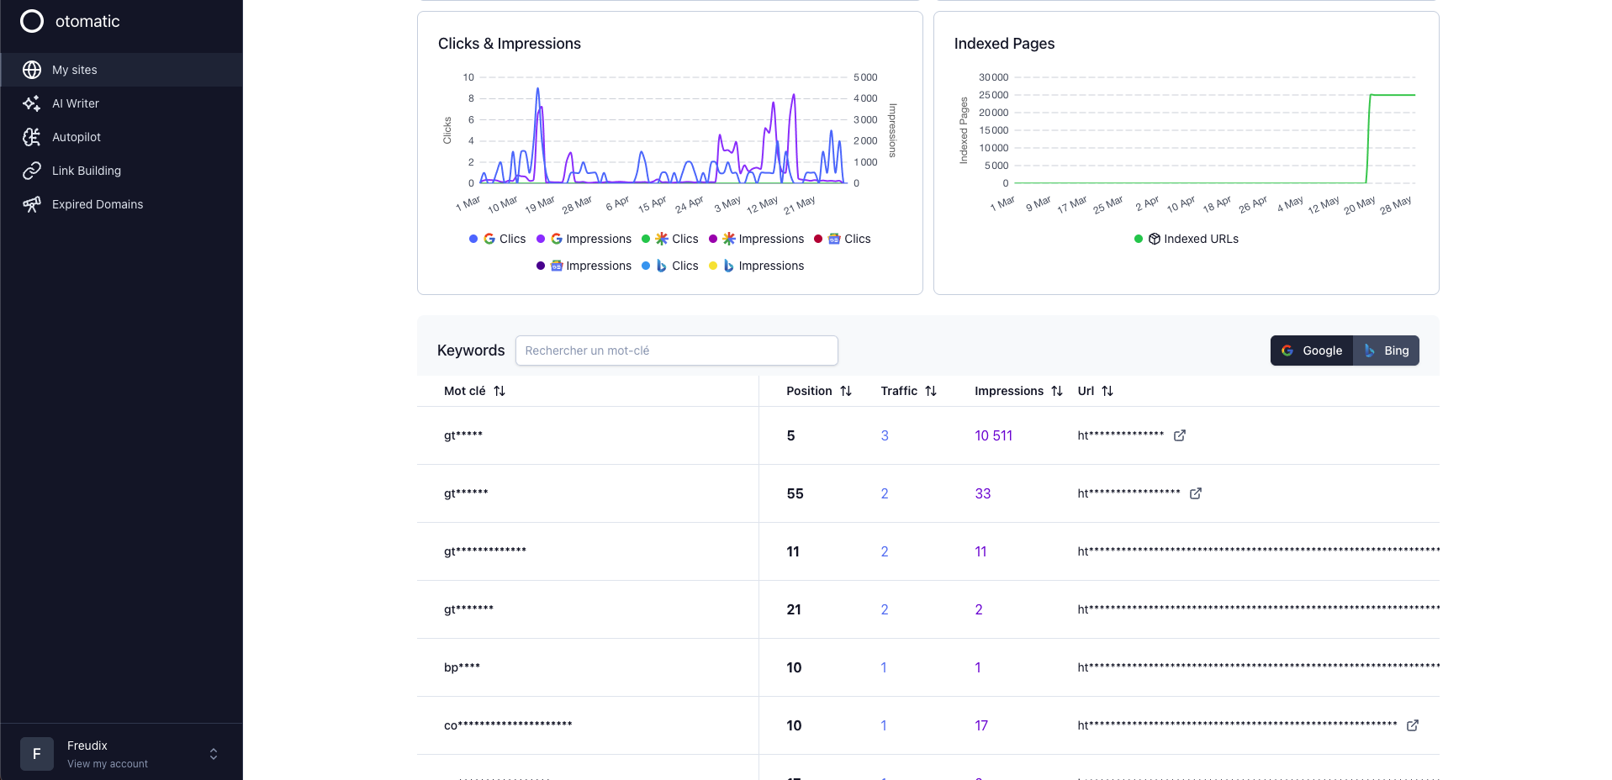Click the otomatic logo circle icon

tap(32, 21)
